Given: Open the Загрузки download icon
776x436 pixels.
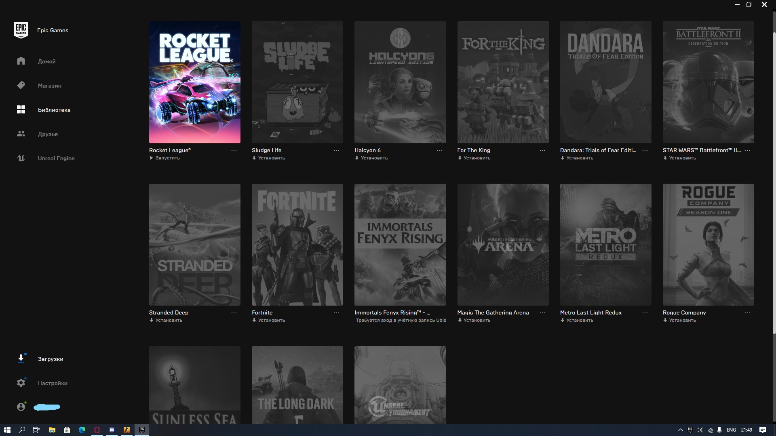Looking at the screenshot, I should [21, 358].
